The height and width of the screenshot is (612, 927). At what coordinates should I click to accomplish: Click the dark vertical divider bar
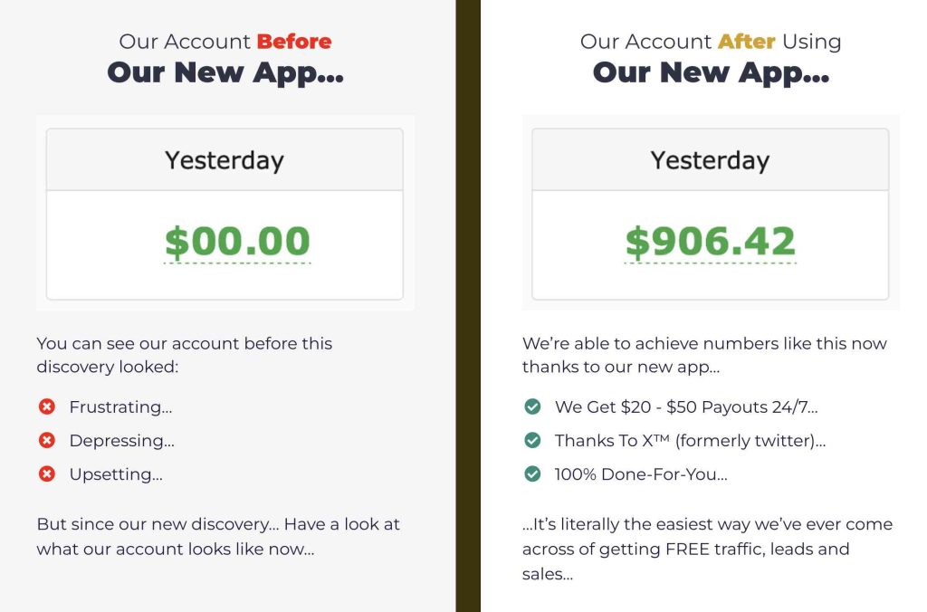point(468,306)
